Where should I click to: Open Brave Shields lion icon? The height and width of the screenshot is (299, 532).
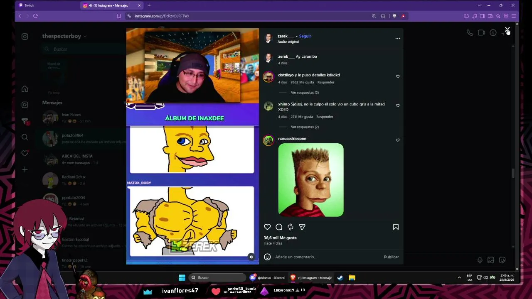tap(394, 16)
